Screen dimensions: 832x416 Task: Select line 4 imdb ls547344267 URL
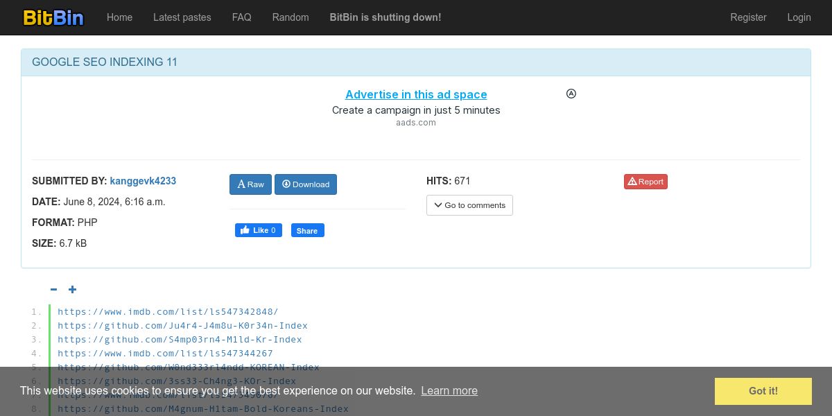165,354
